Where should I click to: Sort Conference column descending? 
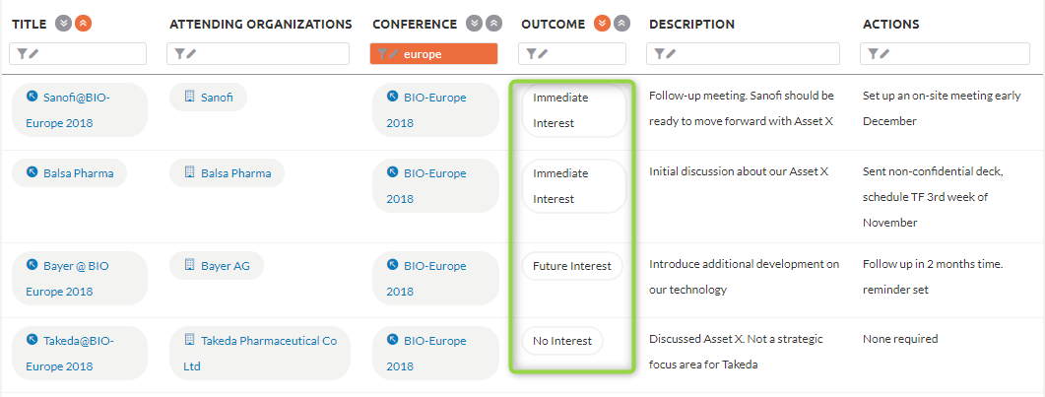pos(474,24)
